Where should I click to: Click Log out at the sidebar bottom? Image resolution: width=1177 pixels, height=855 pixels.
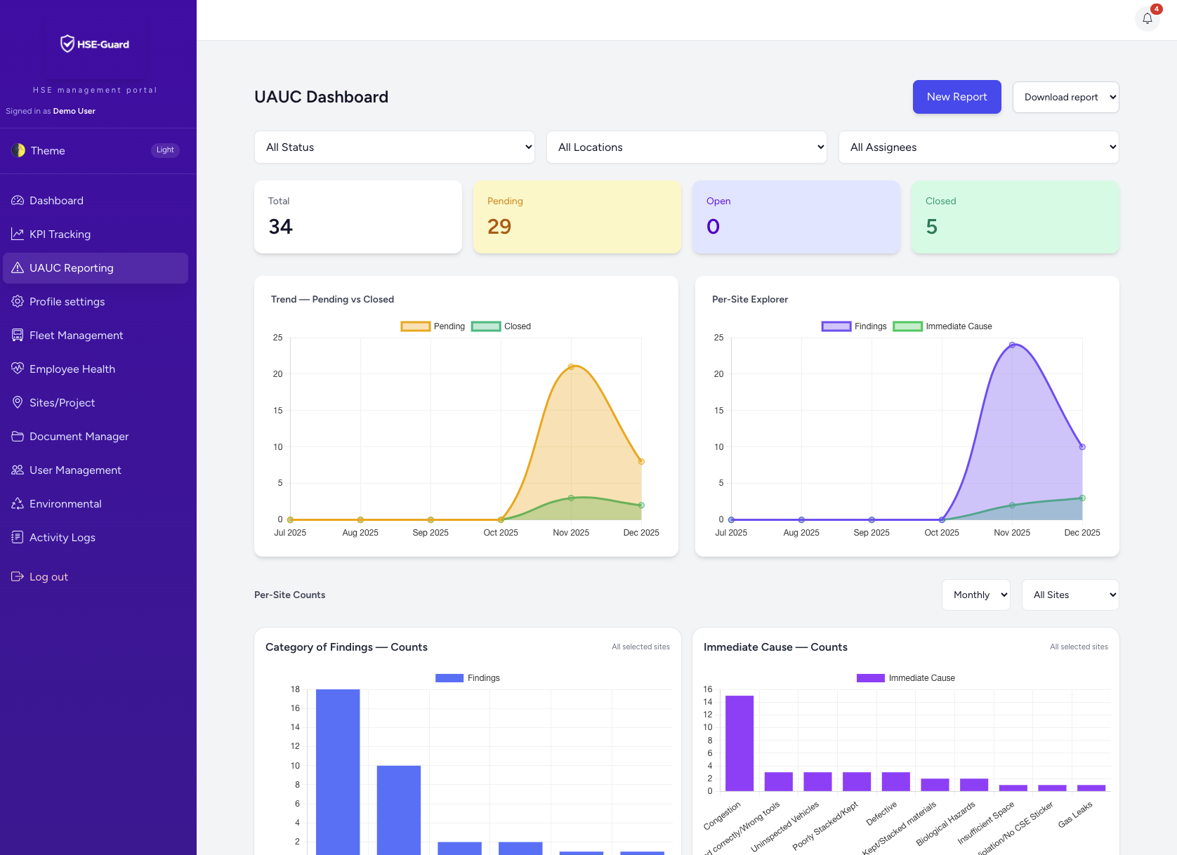coord(48,576)
